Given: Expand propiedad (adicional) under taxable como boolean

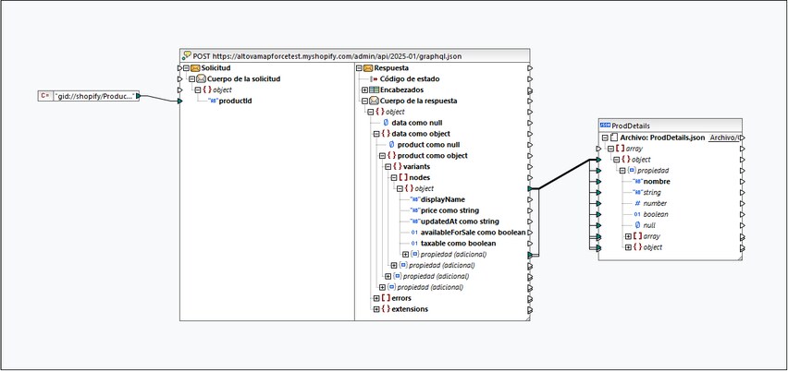Looking at the screenshot, I should [405, 255].
